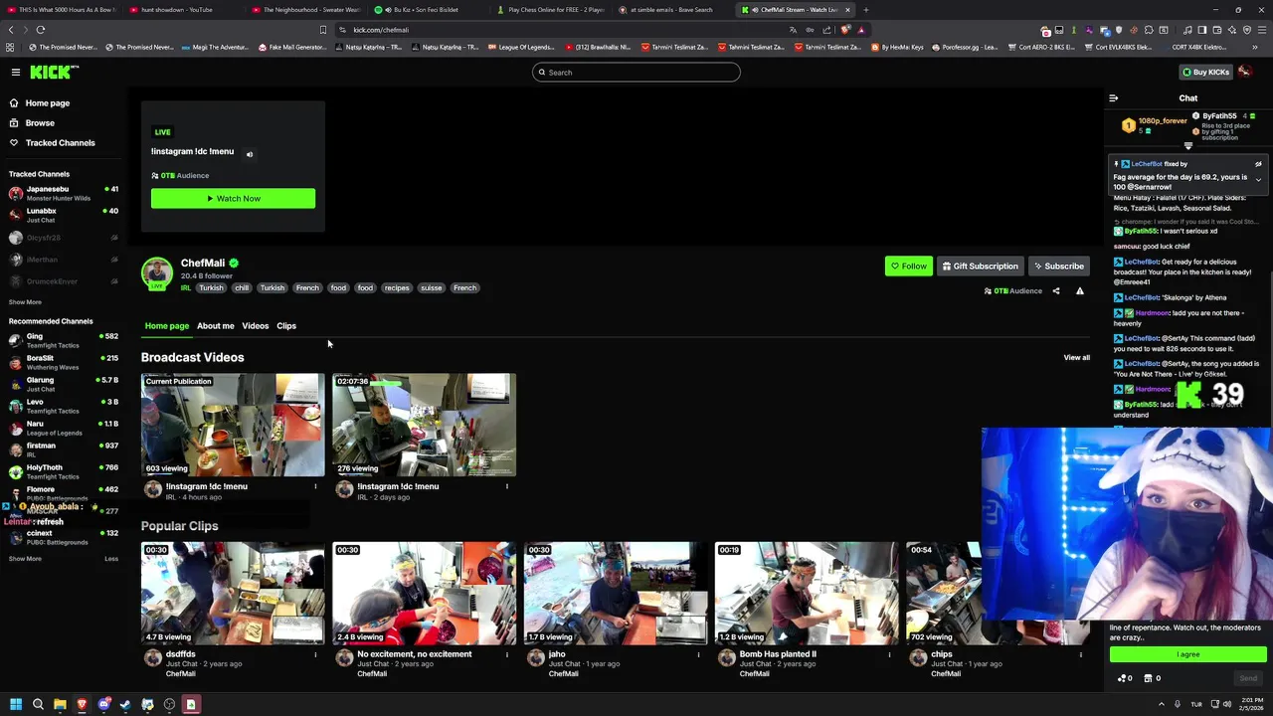This screenshot has width=1273, height=716.
Task: Share the ChefMali channel via share icon
Action: coord(1056,291)
